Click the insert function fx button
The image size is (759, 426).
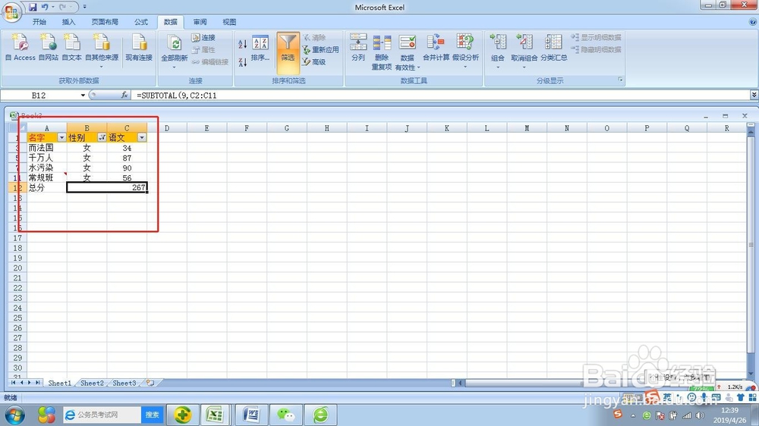point(124,96)
